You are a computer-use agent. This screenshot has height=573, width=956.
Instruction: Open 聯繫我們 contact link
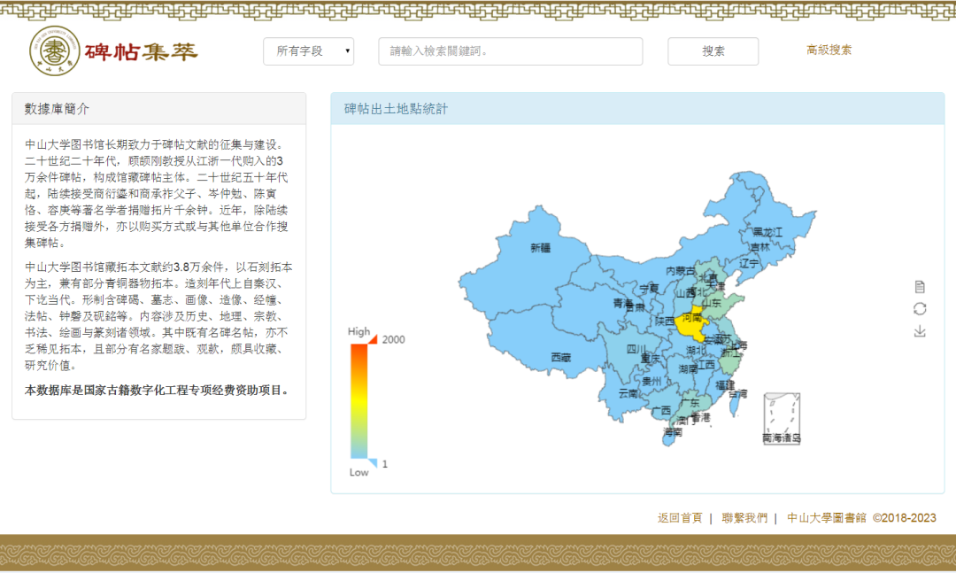point(744,518)
